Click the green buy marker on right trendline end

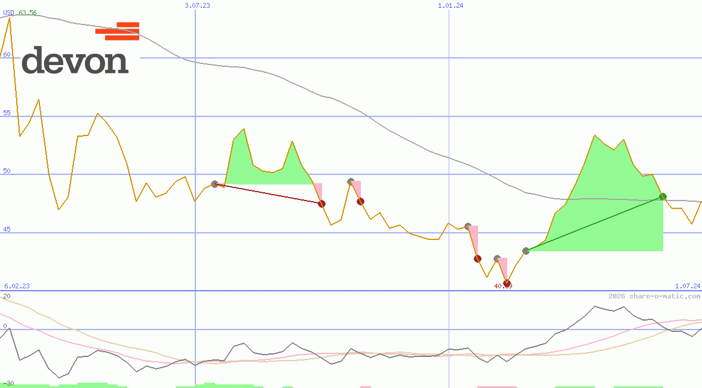(662, 196)
